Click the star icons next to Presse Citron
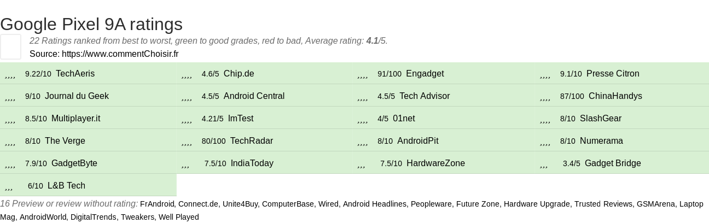The image size is (709, 223). pyautogui.click(x=545, y=74)
